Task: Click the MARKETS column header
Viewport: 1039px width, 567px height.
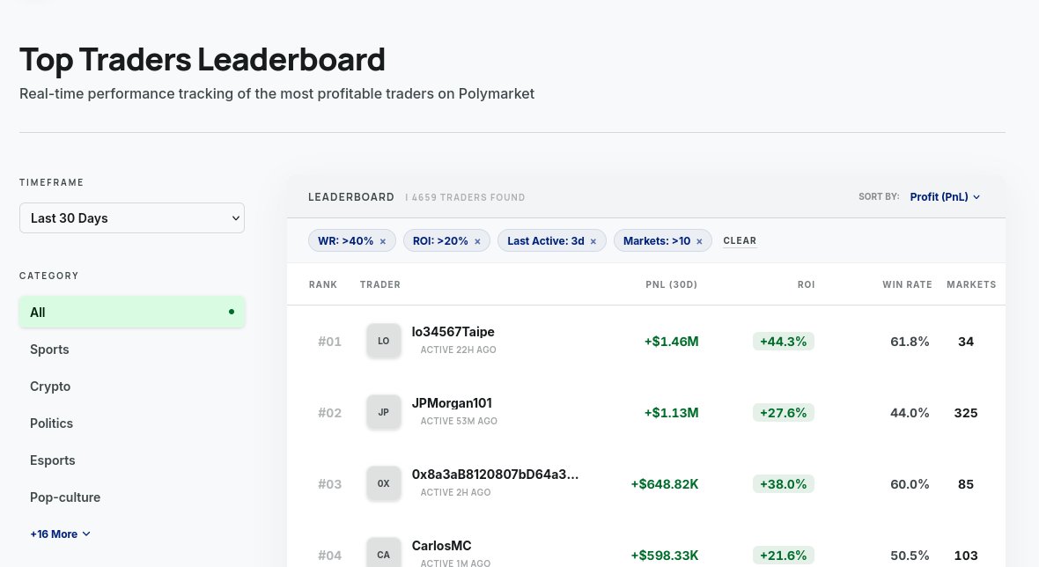Action: coord(970,285)
